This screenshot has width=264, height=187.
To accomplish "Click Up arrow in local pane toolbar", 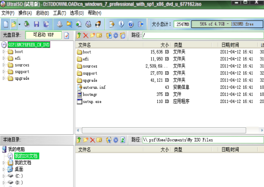I will (x=79, y=140).
